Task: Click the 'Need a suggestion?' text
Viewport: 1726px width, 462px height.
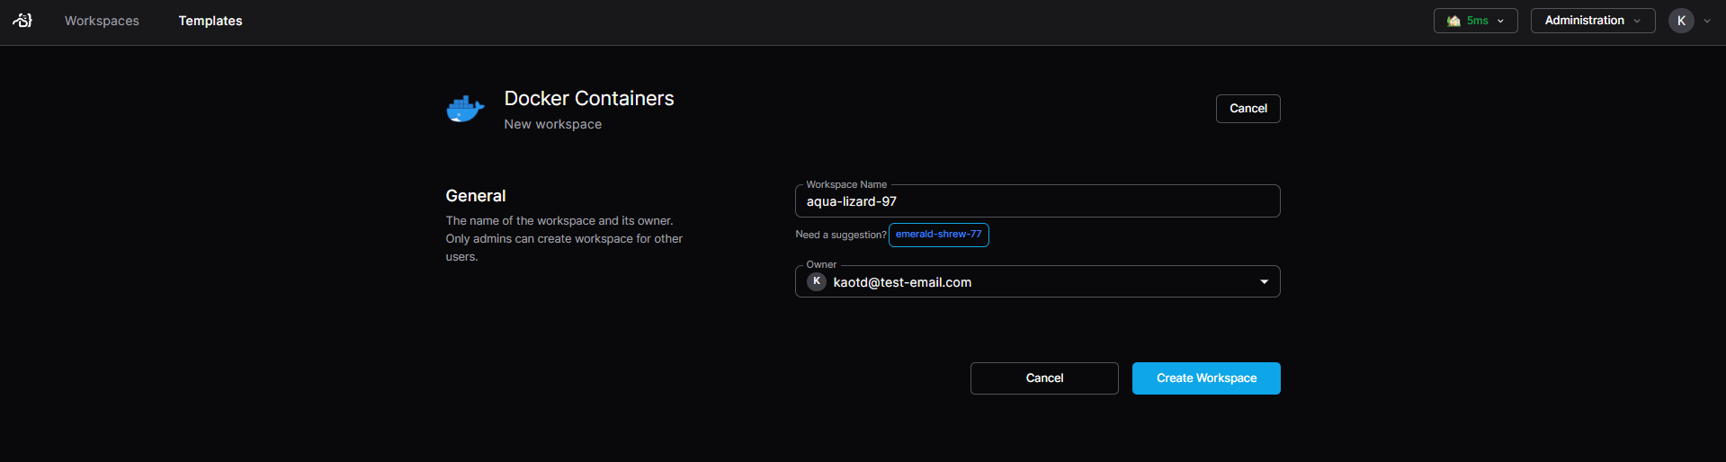Action: click(841, 235)
